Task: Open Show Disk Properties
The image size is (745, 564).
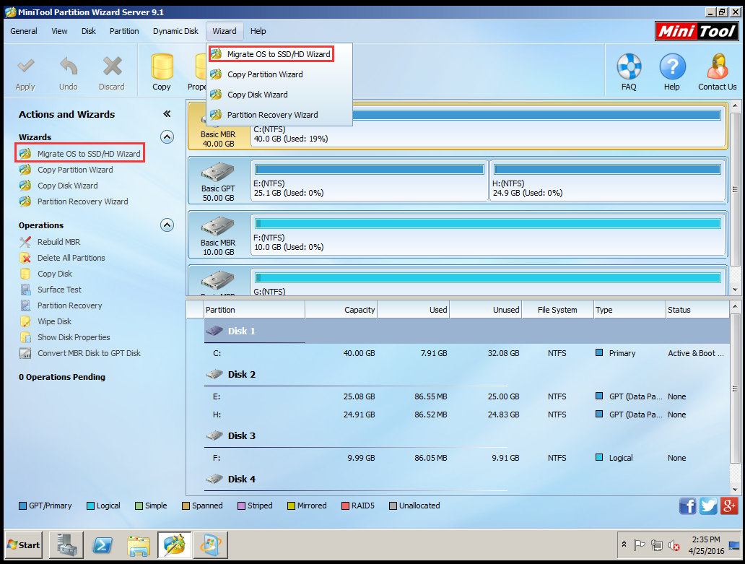Action: [65, 337]
